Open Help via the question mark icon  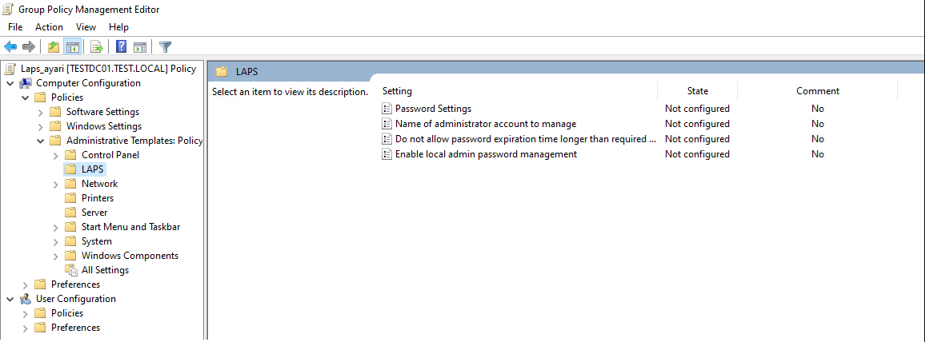pyautogui.click(x=121, y=46)
